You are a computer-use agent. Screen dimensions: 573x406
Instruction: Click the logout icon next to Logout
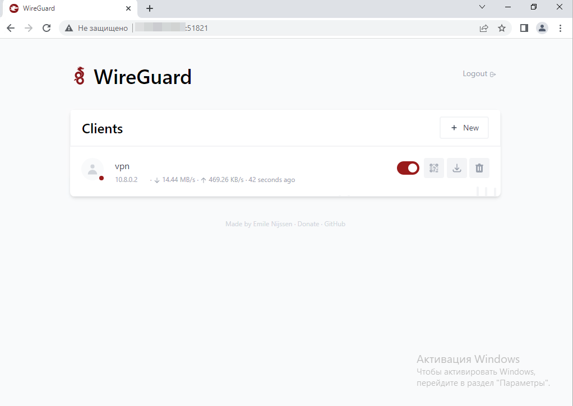(492, 73)
